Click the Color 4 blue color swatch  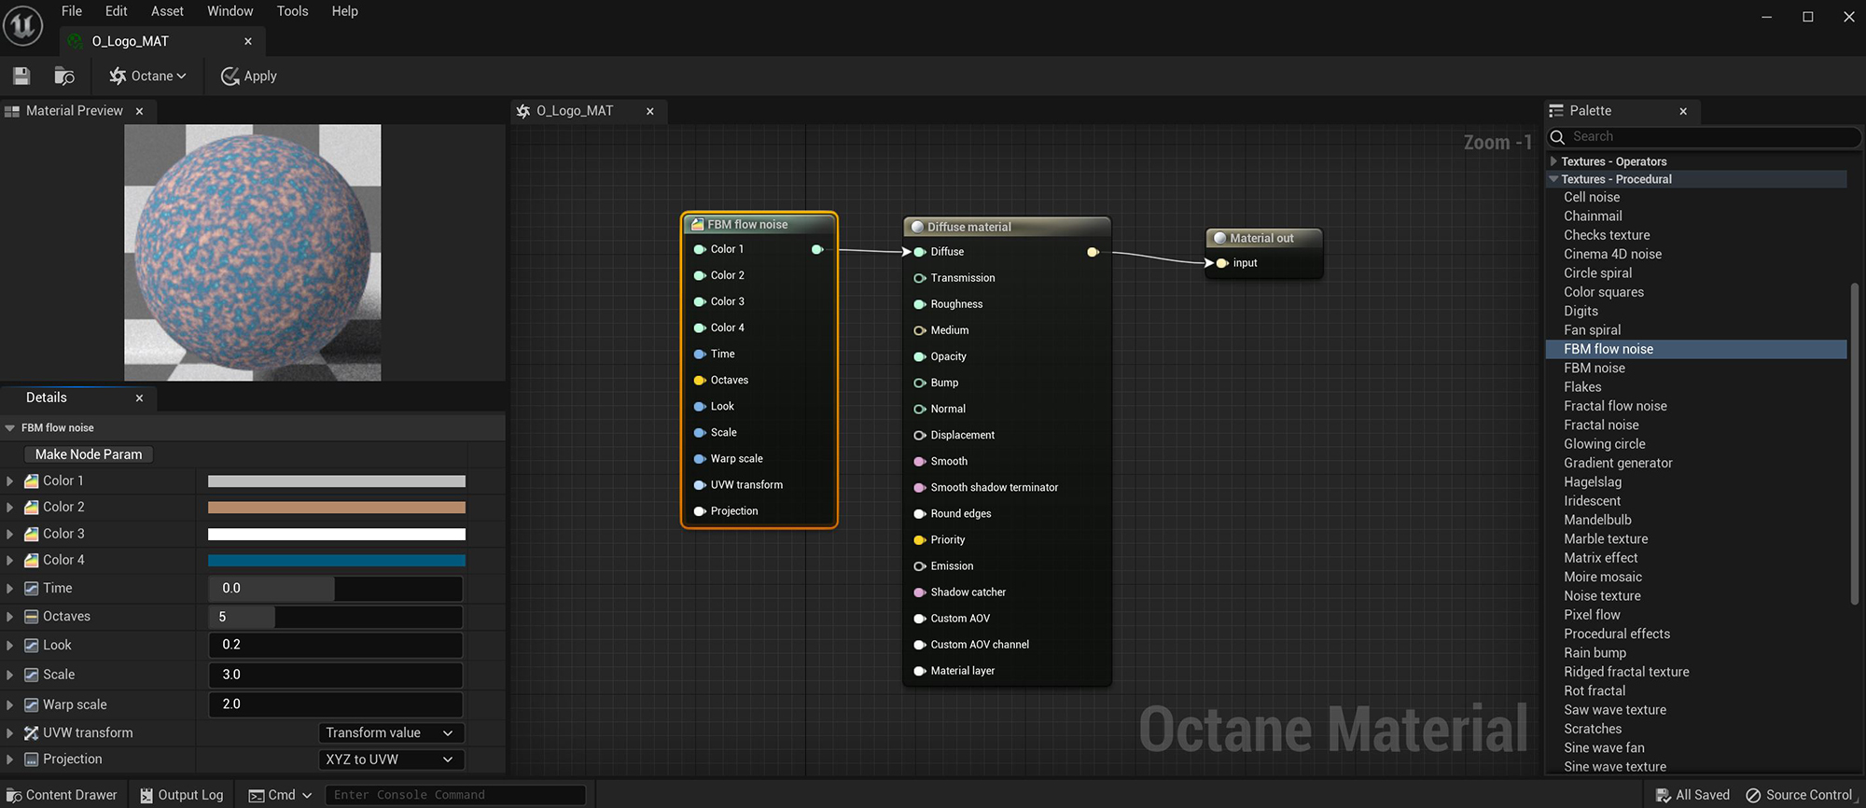coord(337,560)
